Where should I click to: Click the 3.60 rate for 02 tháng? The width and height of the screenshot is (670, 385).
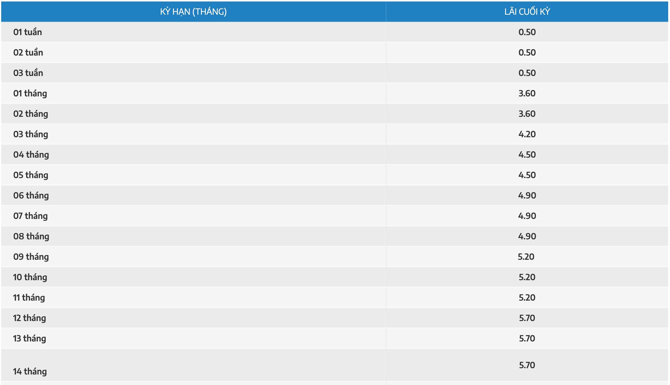click(x=527, y=114)
